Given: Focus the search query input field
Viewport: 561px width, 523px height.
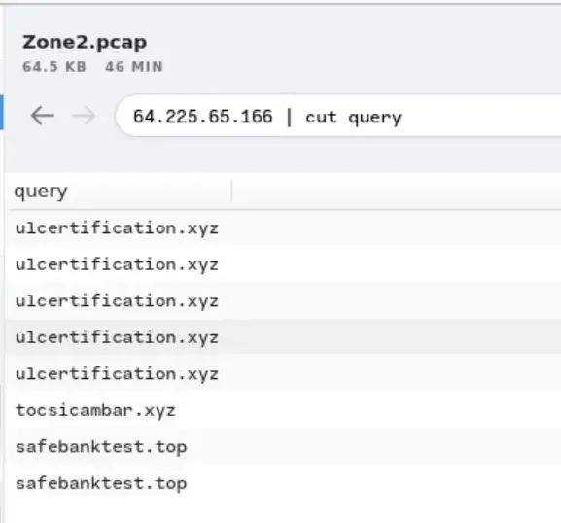Looking at the screenshot, I should tap(338, 116).
